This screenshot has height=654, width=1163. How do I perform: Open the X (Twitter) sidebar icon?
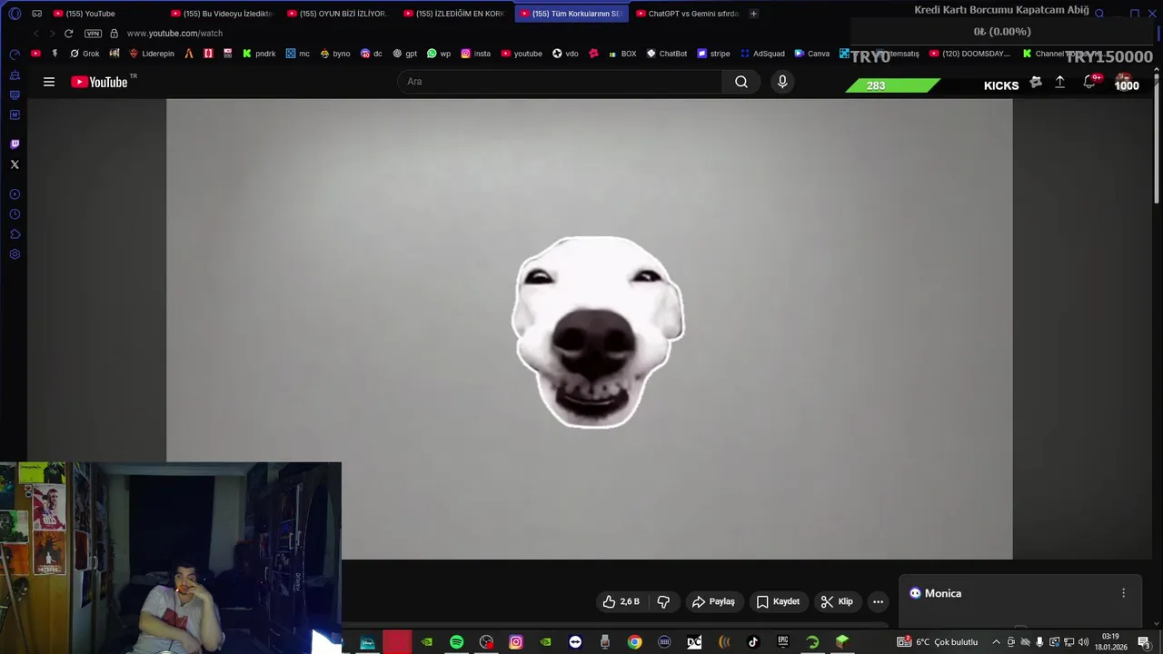point(15,164)
